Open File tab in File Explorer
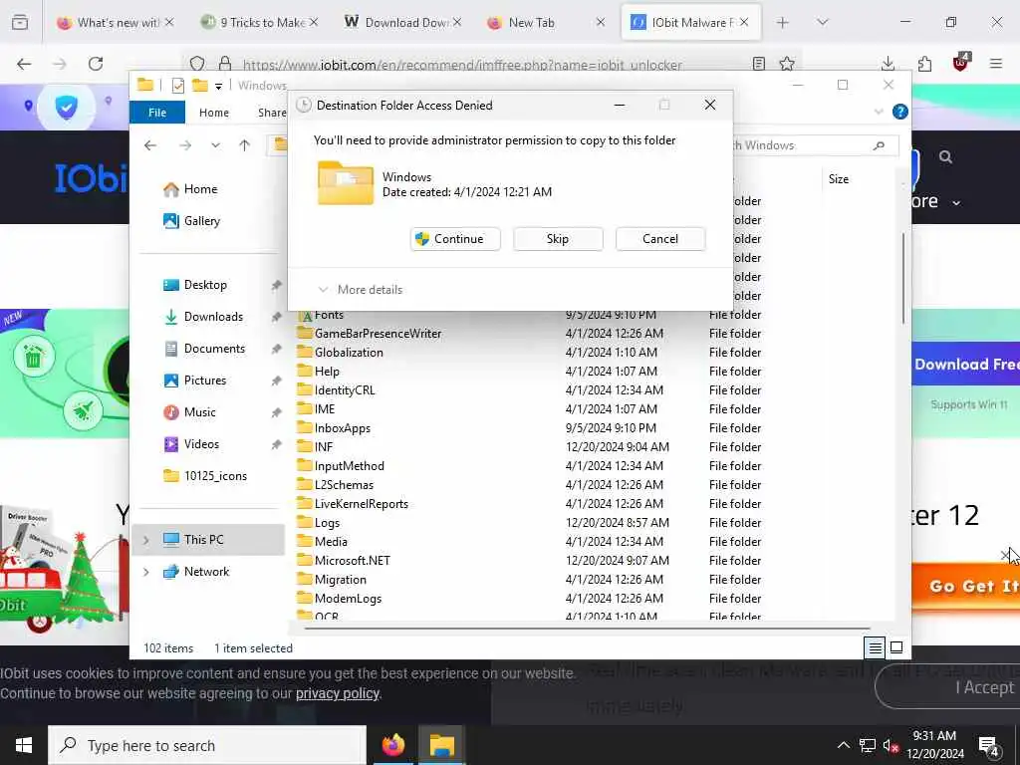The image size is (1020, 765). [x=157, y=113]
